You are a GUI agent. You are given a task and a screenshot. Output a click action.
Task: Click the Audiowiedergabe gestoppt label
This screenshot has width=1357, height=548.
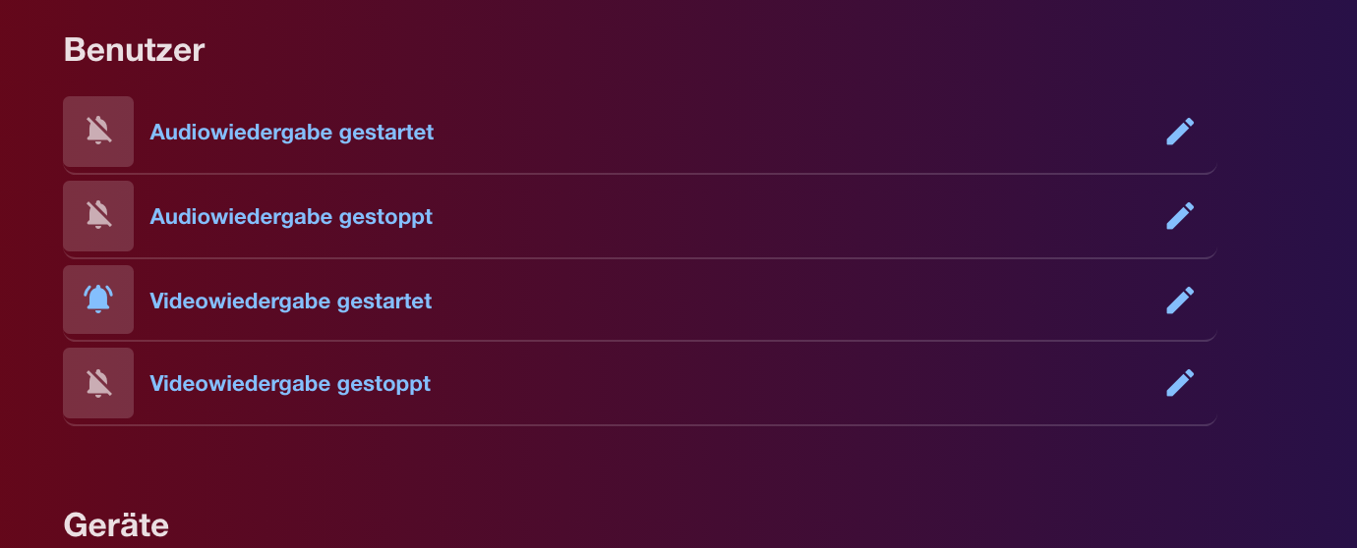click(291, 216)
